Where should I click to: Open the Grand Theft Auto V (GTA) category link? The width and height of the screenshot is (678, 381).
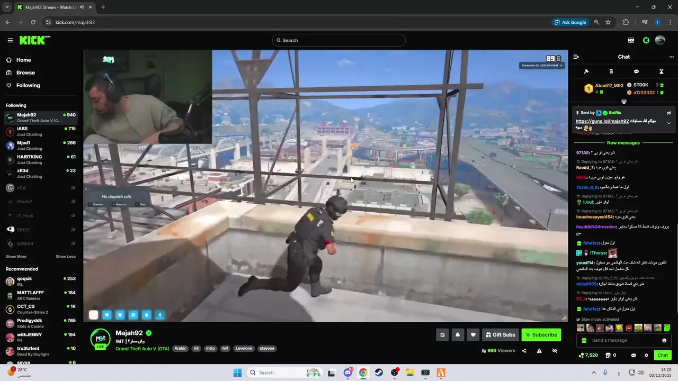click(x=142, y=349)
